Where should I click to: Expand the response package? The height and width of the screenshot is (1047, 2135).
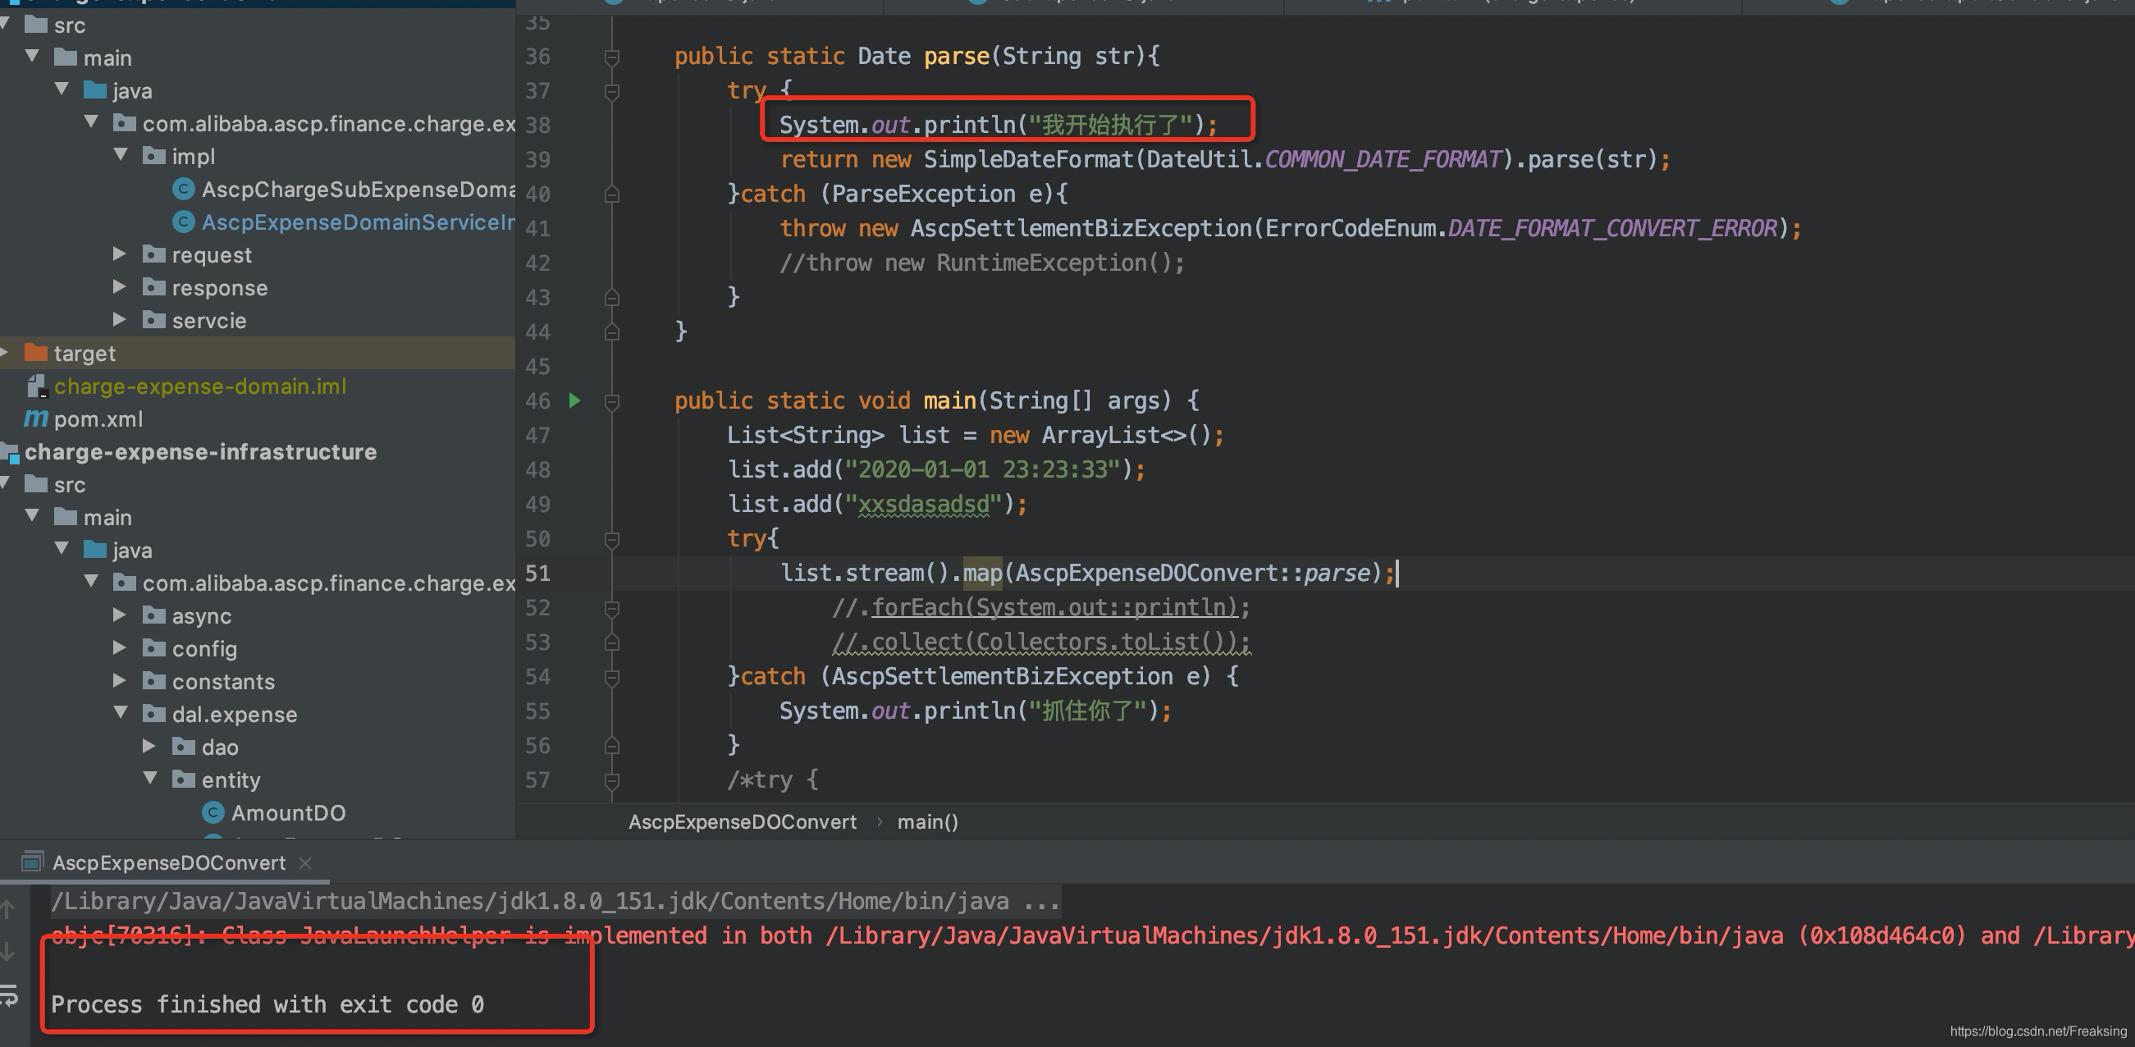[120, 287]
